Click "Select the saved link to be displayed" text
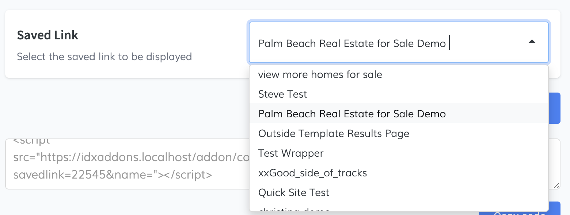 104,57
